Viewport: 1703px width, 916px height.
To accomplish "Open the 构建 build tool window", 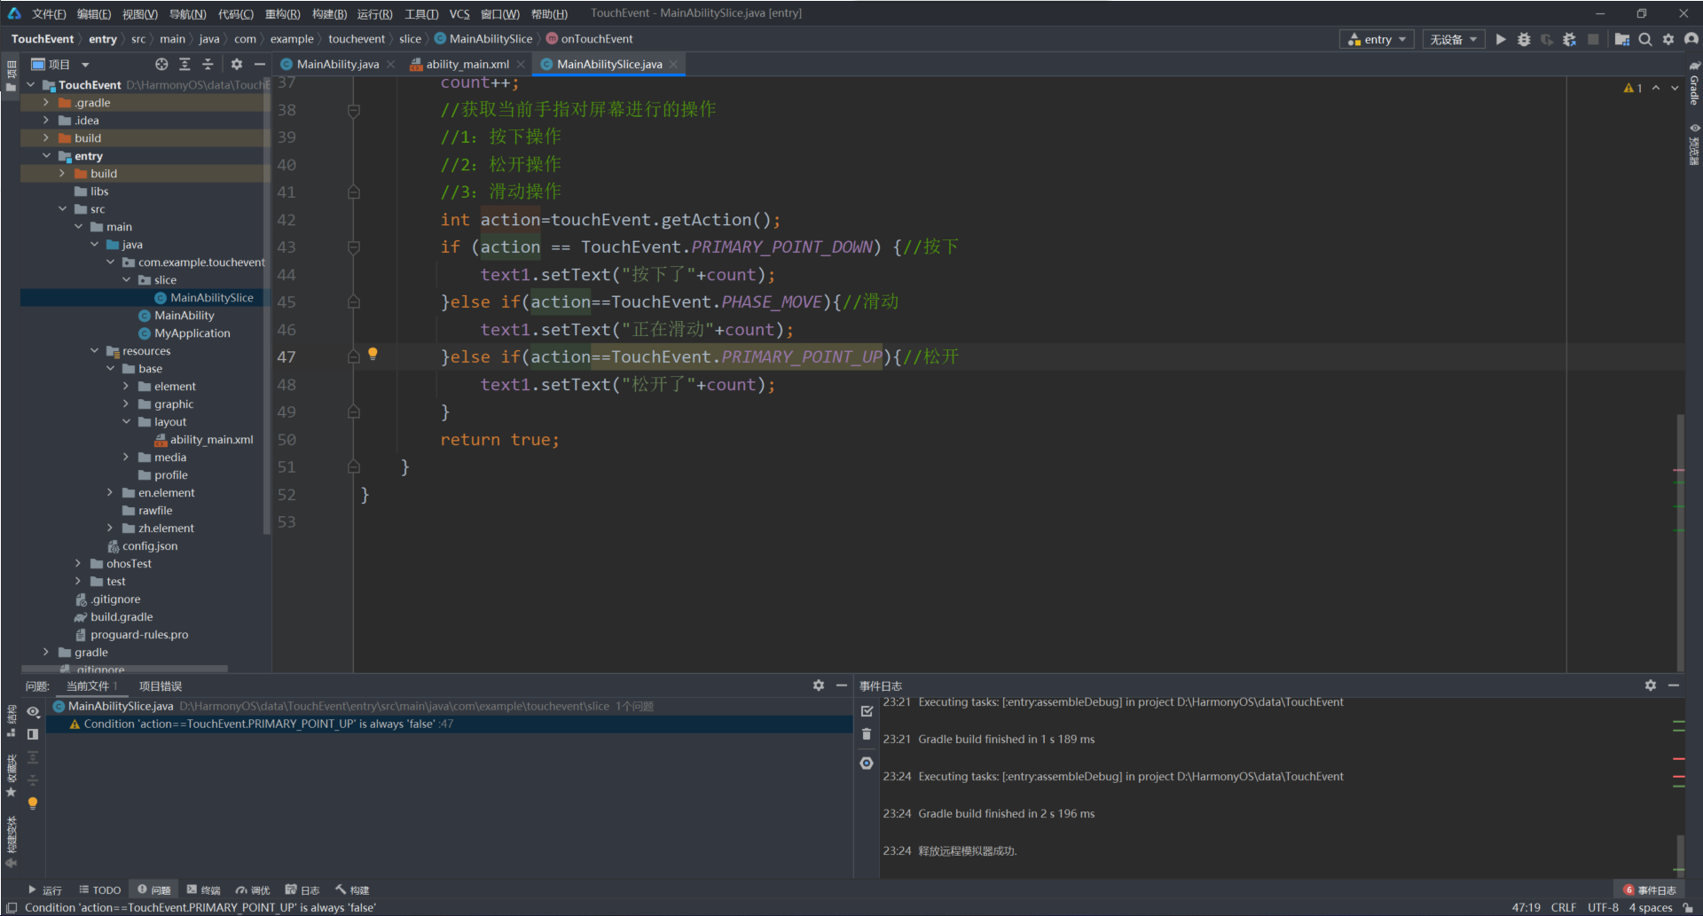I will (x=352, y=889).
